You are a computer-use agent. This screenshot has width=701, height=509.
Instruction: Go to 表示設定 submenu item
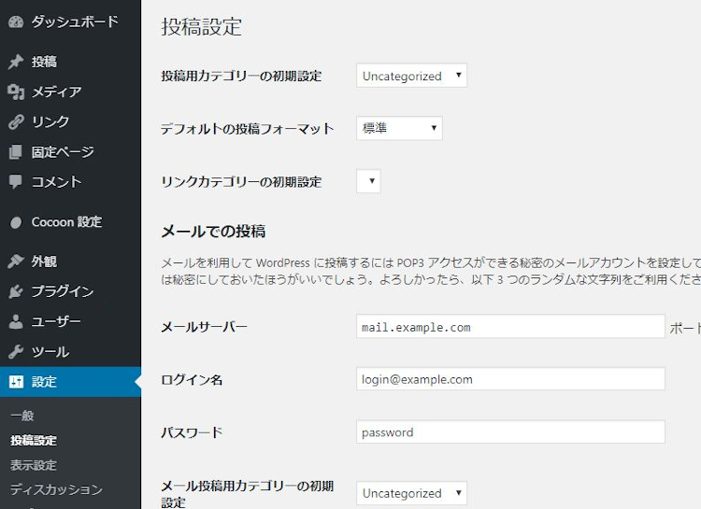tap(34, 465)
